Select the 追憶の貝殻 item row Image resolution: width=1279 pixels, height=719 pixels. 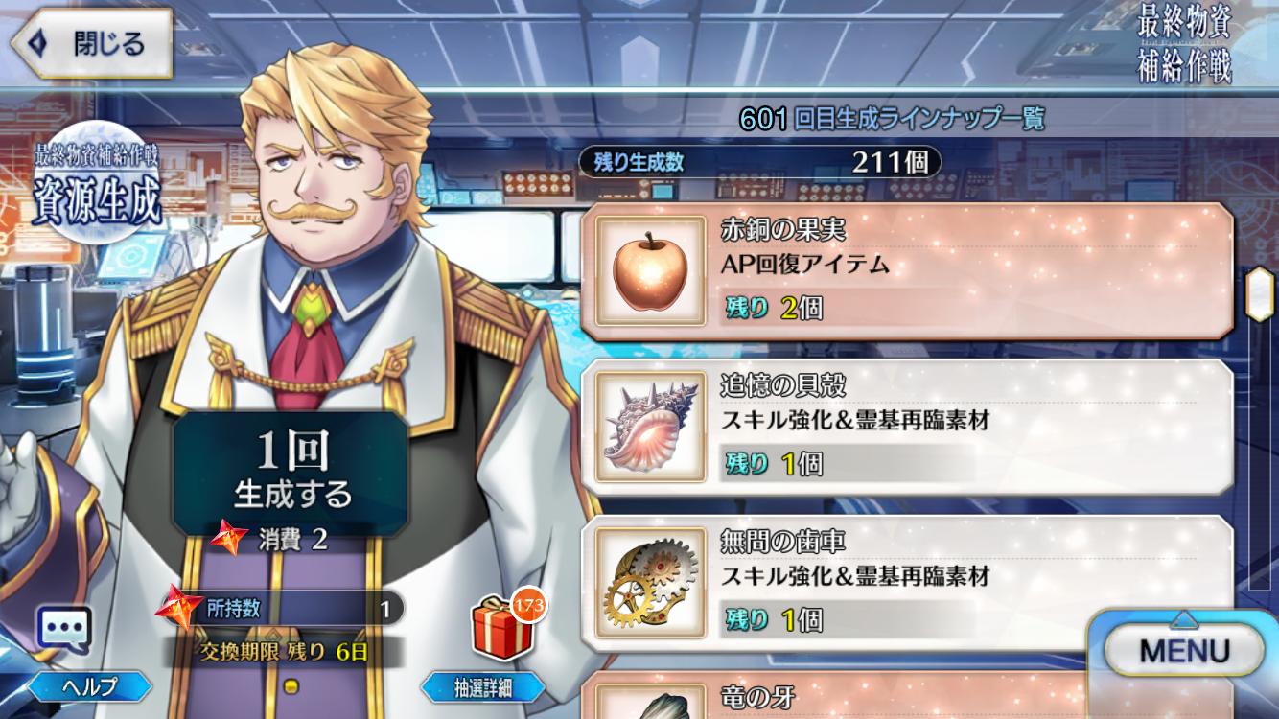click(x=906, y=427)
